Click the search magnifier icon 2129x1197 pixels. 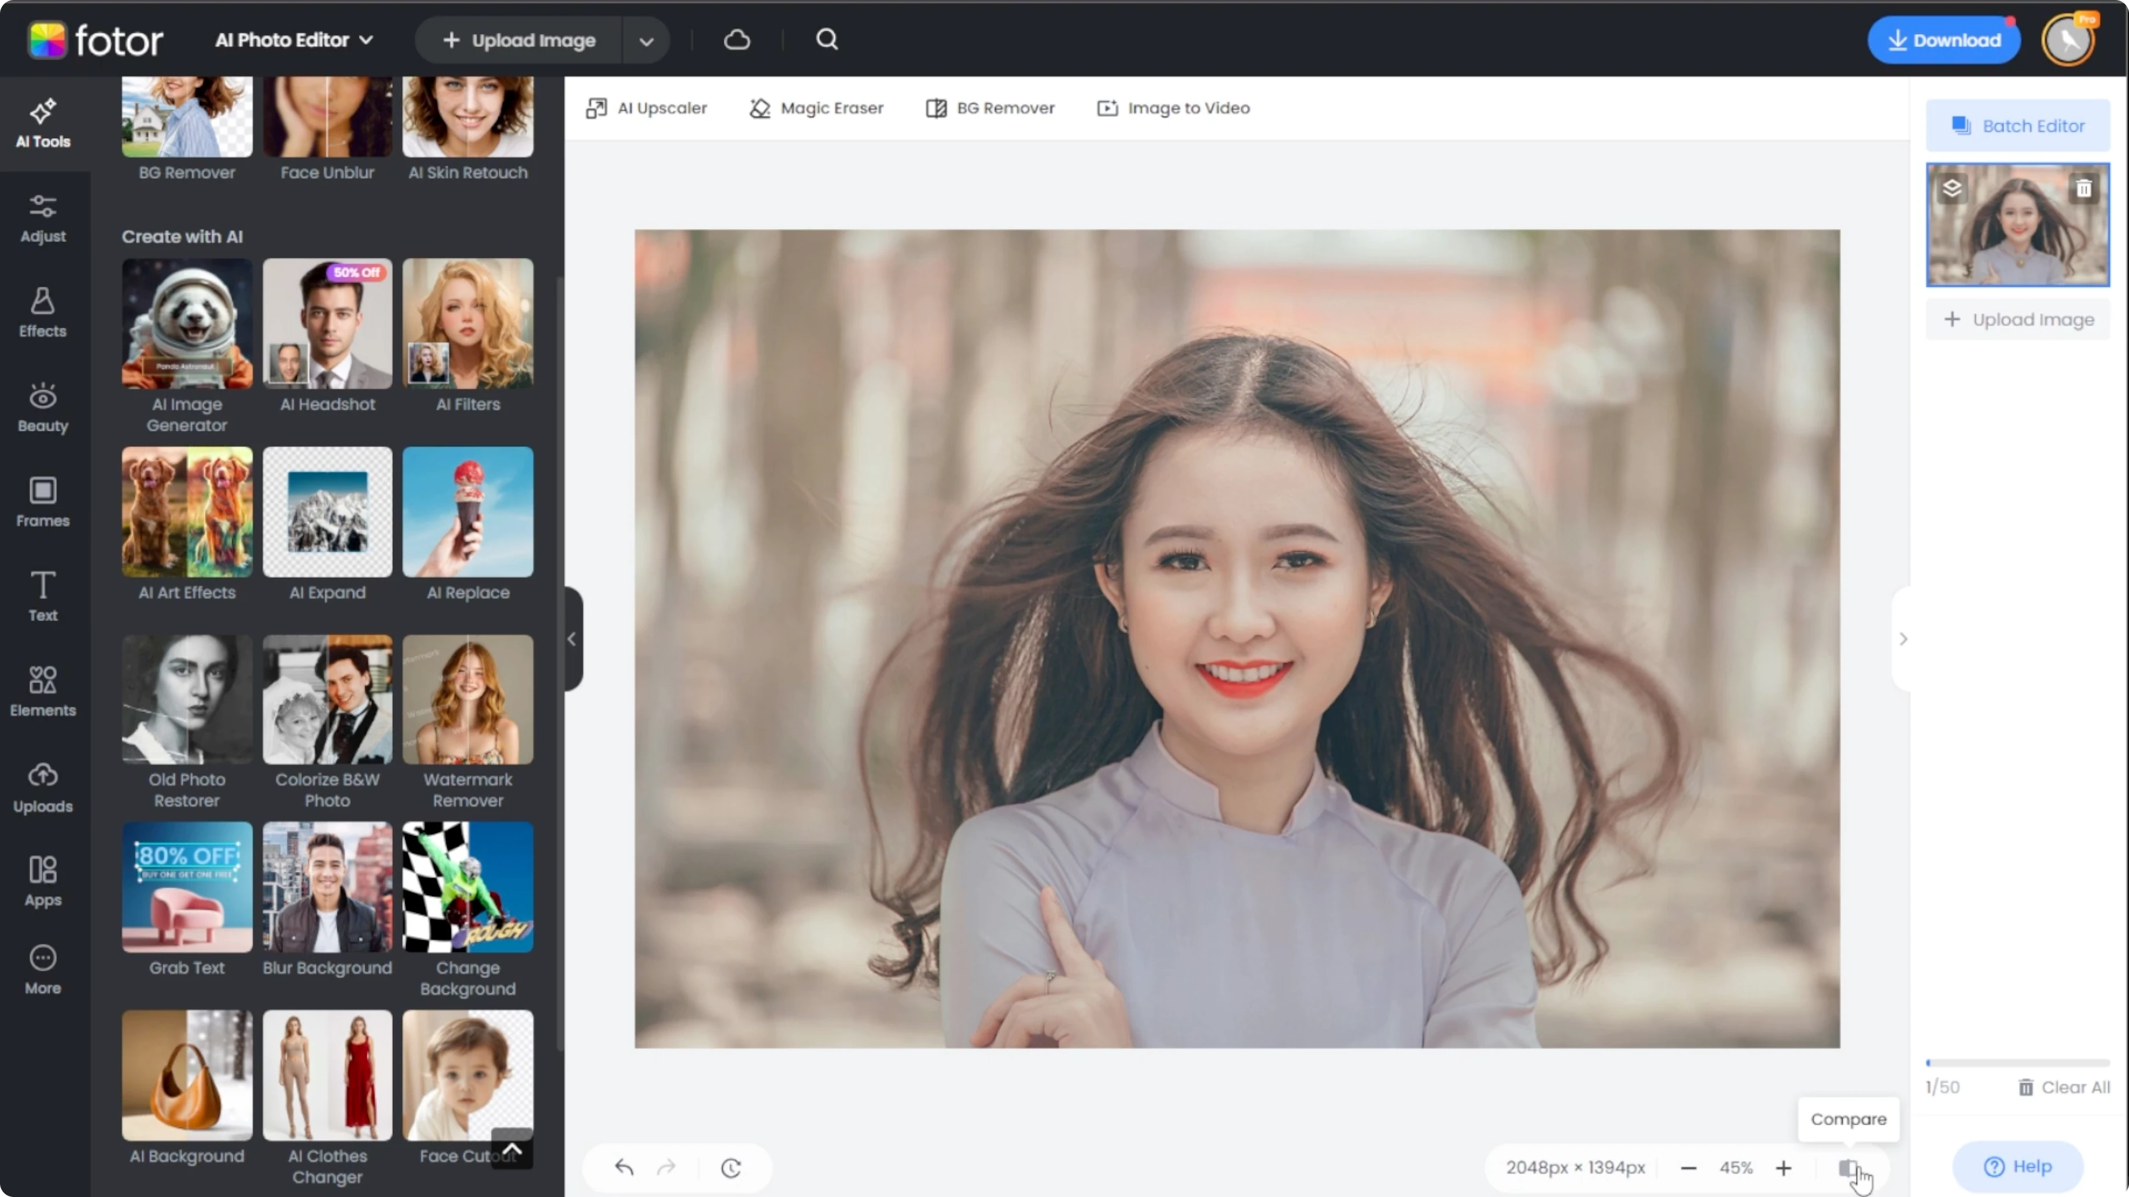click(827, 40)
